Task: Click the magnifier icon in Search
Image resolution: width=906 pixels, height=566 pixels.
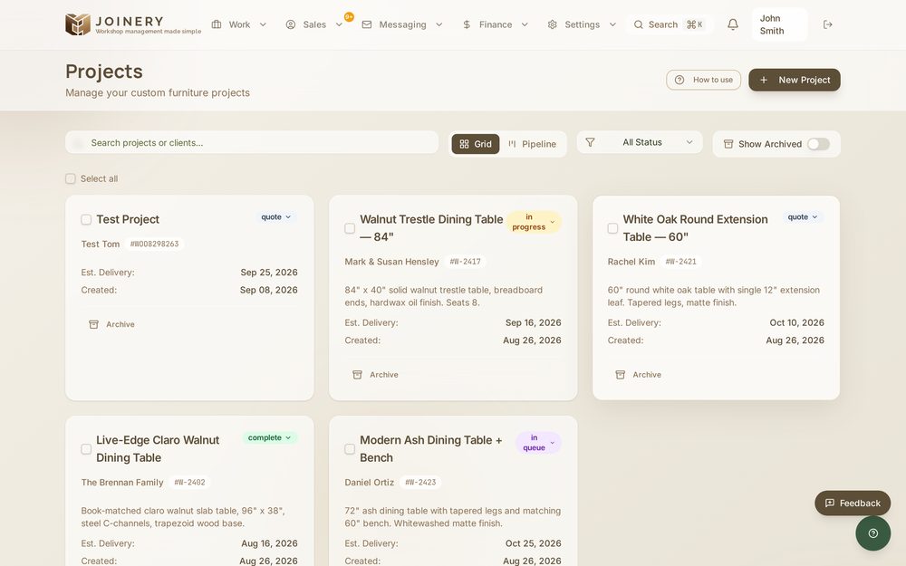Action: [x=639, y=24]
